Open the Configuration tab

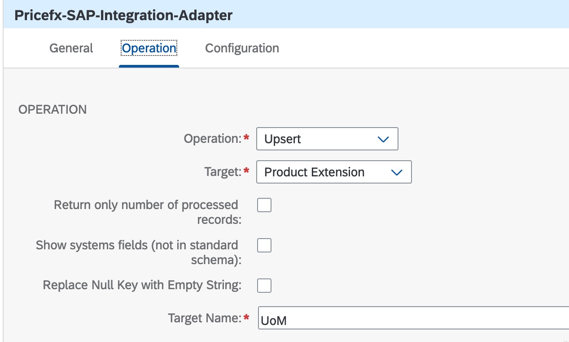click(x=242, y=48)
